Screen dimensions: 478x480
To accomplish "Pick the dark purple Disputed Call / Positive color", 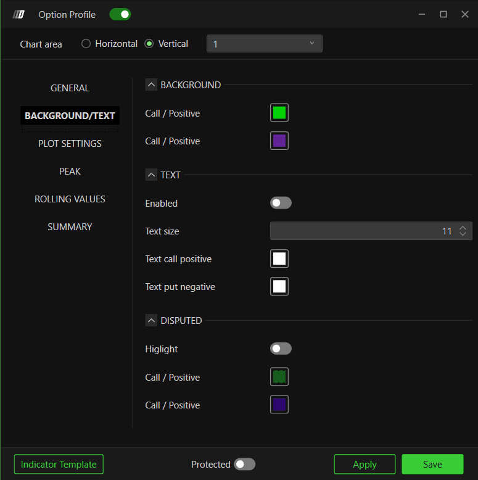I will [279, 404].
